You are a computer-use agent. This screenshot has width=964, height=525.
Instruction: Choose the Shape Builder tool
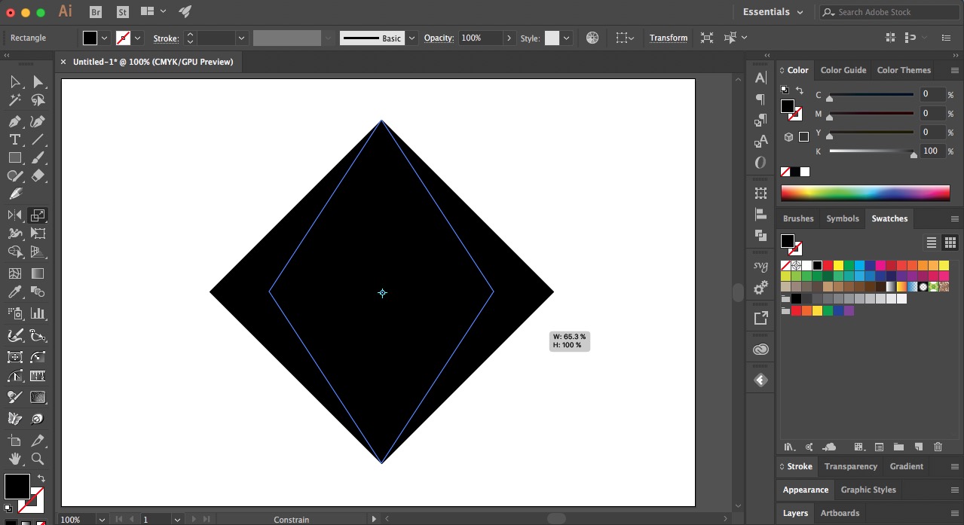14,252
